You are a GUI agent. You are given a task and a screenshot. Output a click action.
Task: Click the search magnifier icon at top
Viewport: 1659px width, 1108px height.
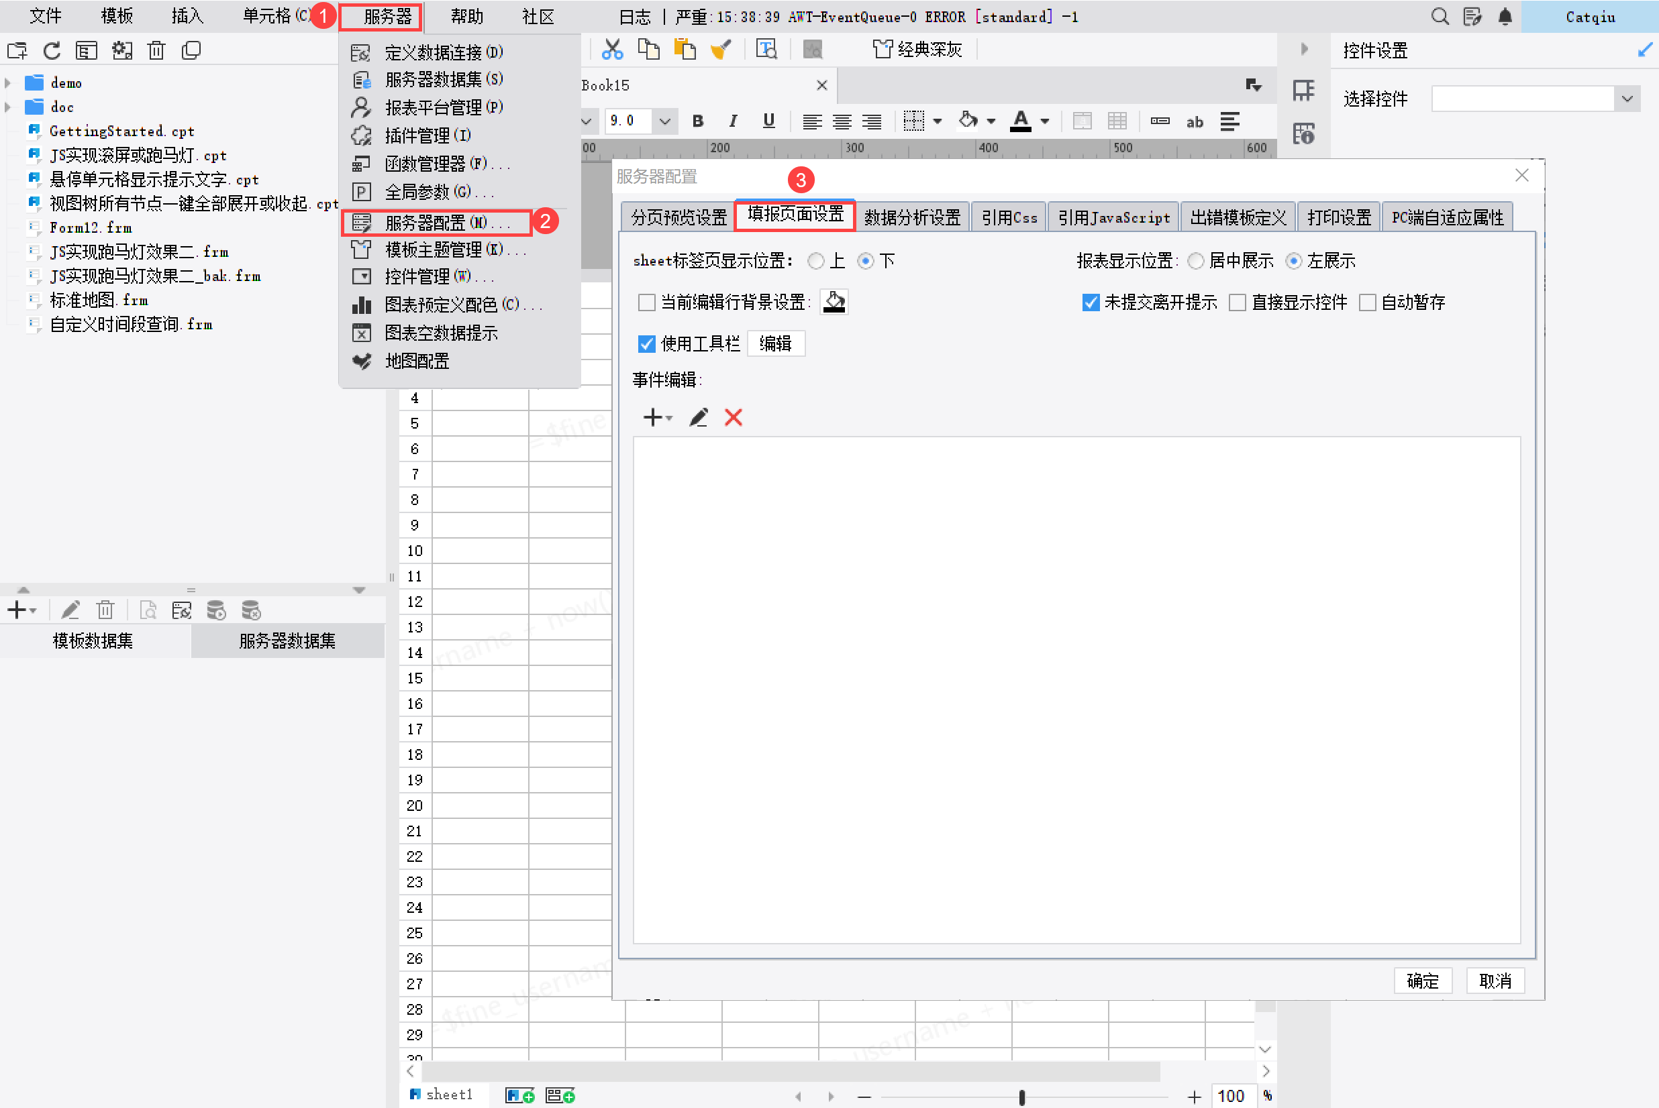[1439, 16]
